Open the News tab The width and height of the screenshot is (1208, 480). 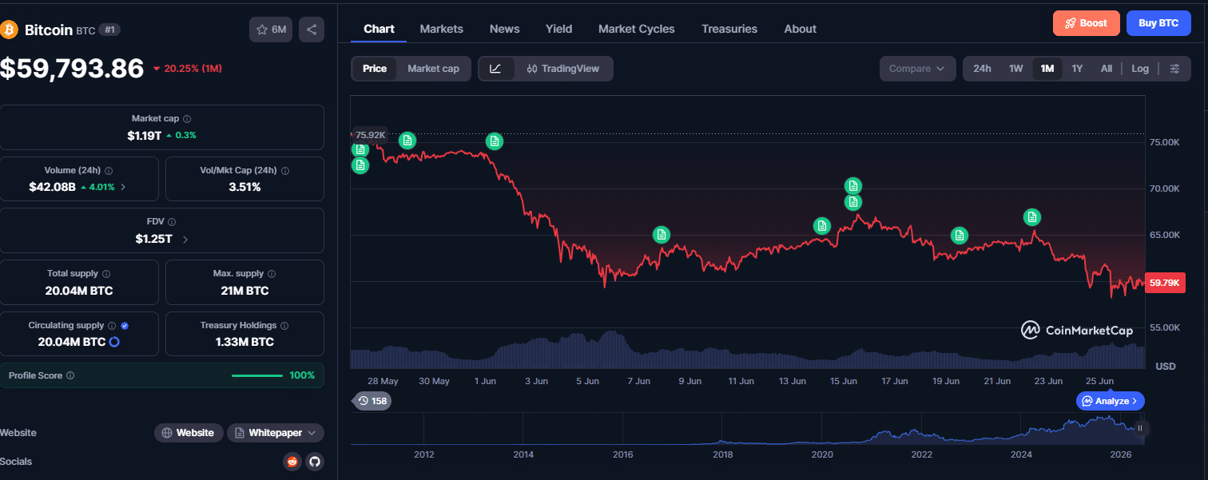tap(504, 29)
